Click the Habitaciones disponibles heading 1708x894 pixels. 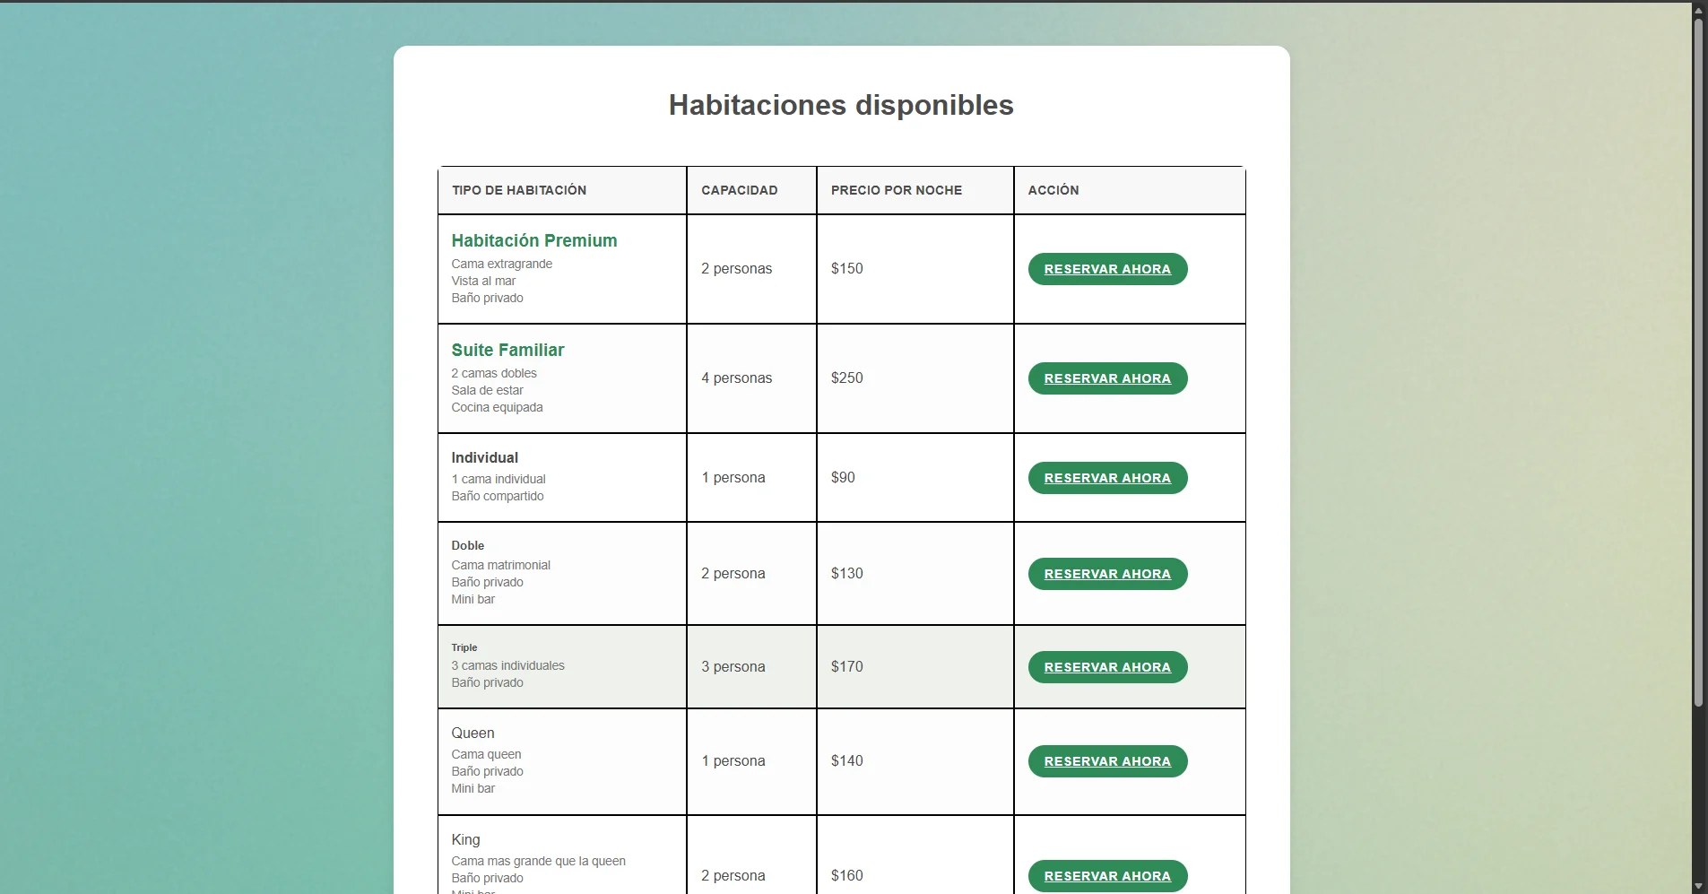pos(840,105)
